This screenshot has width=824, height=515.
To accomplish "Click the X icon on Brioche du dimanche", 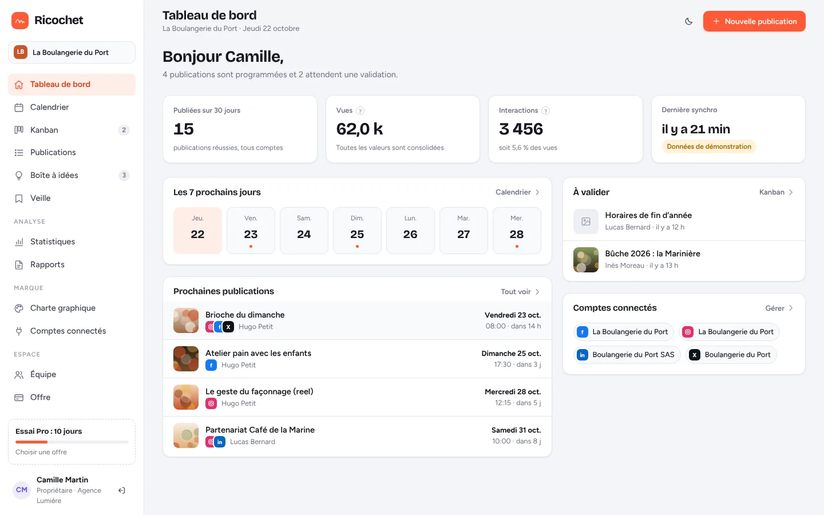I will (x=228, y=327).
